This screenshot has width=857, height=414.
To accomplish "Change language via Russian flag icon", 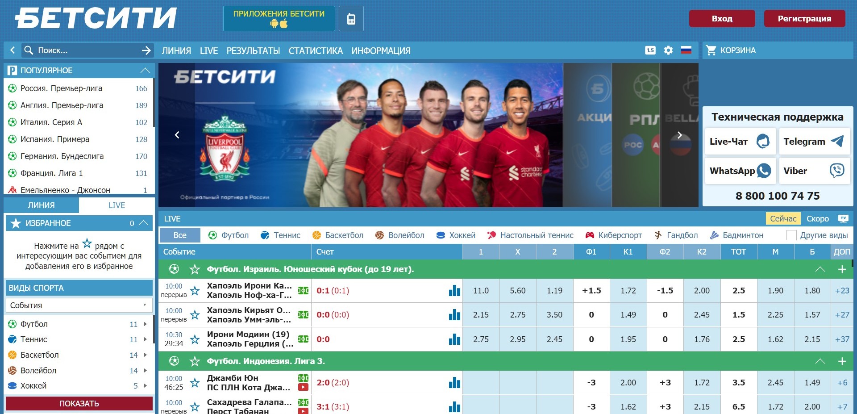I will click(686, 50).
